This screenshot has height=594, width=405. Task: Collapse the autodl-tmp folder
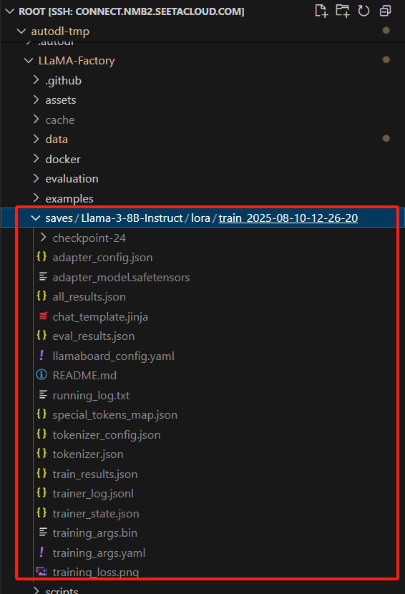[21, 31]
